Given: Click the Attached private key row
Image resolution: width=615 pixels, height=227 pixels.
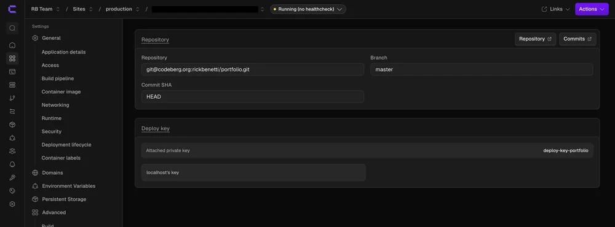Looking at the screenshot, I should click(367, 150).
